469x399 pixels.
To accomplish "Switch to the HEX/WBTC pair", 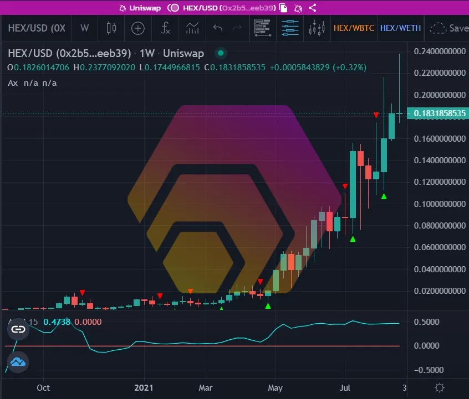I will (x=354, y=28).
